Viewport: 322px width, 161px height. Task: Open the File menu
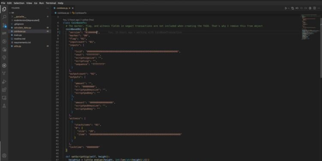pyautogui.click(x=3, y=3)
